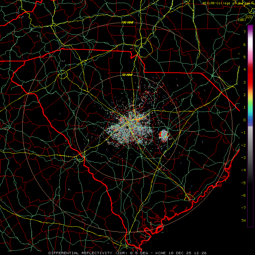Click the "TH" threshold label in legend
Viewport: 255px width, 255px height.
(243, 221)
